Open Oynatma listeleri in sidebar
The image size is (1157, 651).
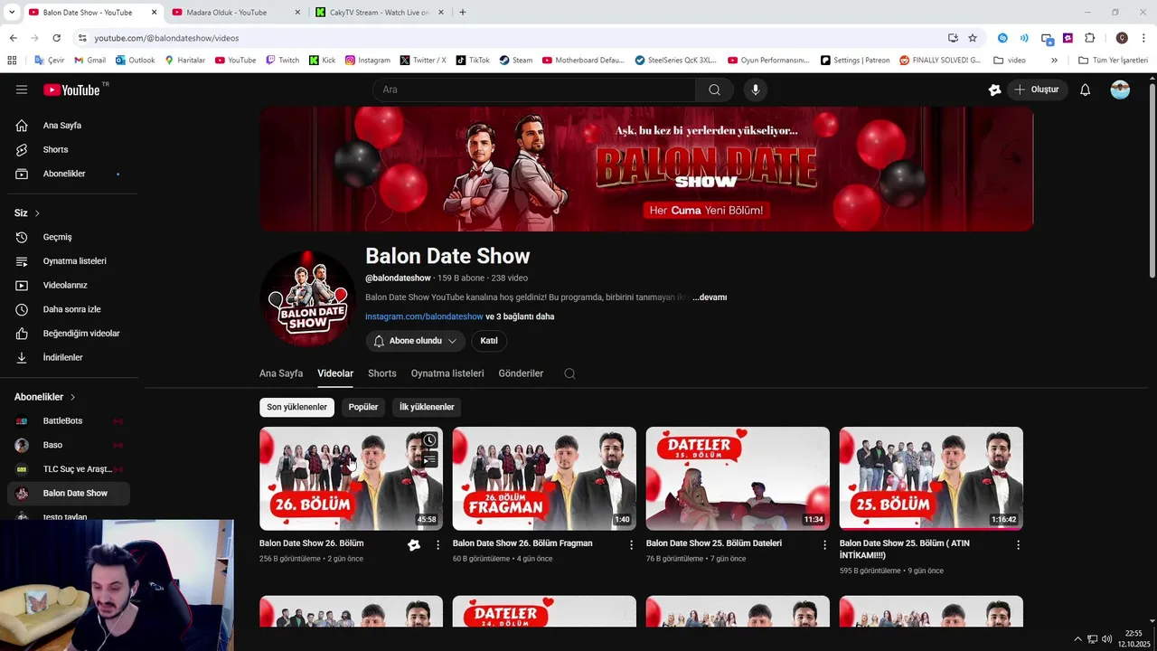[72, 261]
